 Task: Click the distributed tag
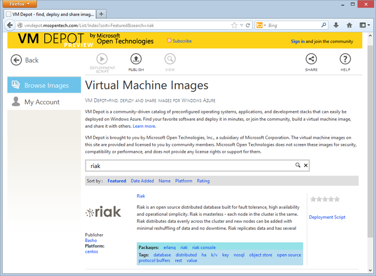click(186, 255)
